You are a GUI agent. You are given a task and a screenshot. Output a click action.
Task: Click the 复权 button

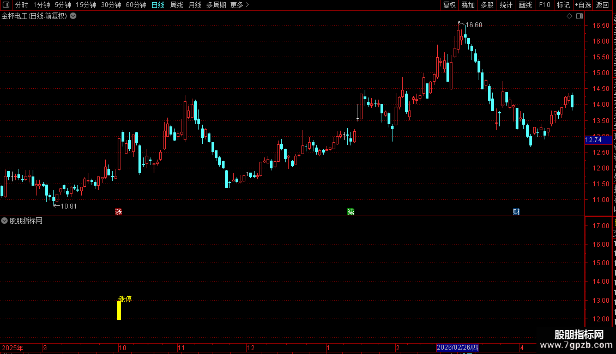pos(449,5)
